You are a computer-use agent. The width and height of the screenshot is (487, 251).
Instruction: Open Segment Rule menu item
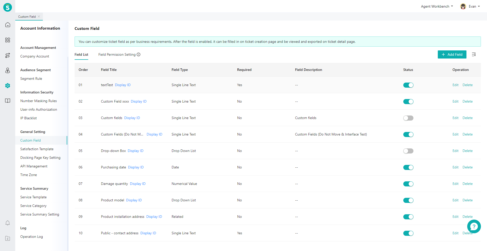click(31, 79)
